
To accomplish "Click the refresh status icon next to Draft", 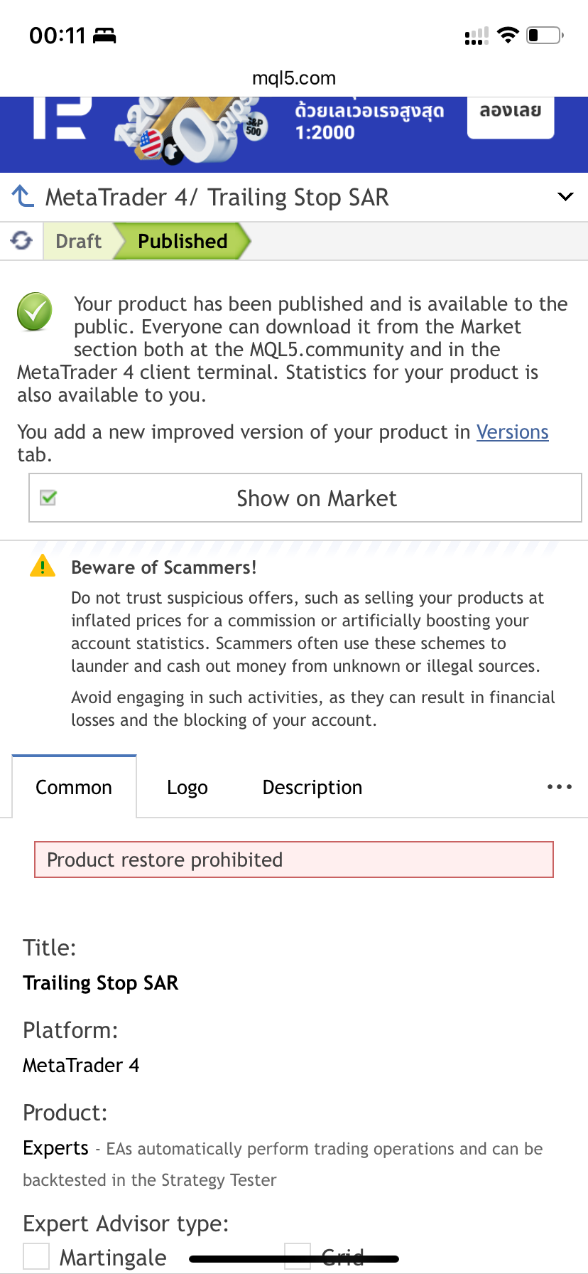I will 21,241.
